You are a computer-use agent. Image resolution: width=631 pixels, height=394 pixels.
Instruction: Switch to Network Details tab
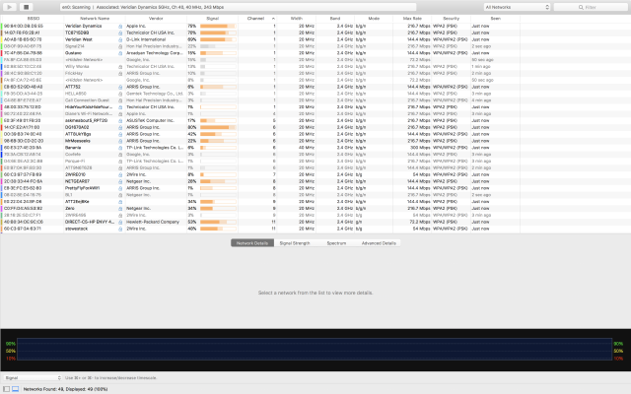point(252,243)
